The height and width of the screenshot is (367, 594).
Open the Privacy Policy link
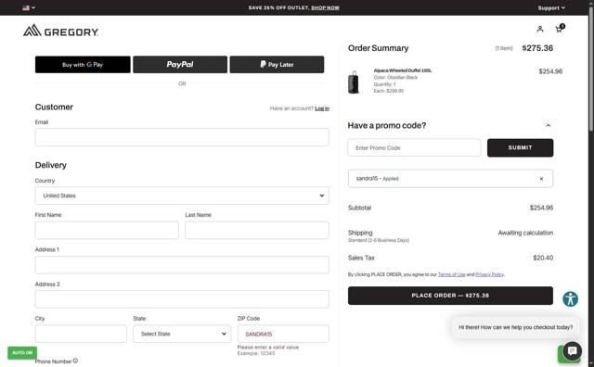coord(490,274)
